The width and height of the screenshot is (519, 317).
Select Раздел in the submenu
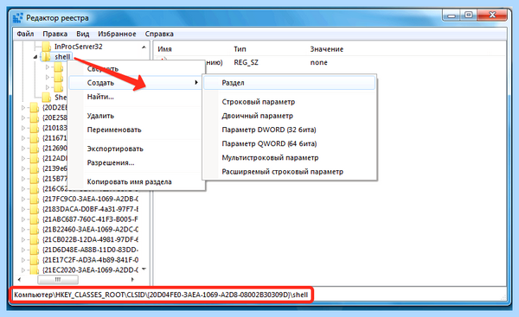click(289, 83)
